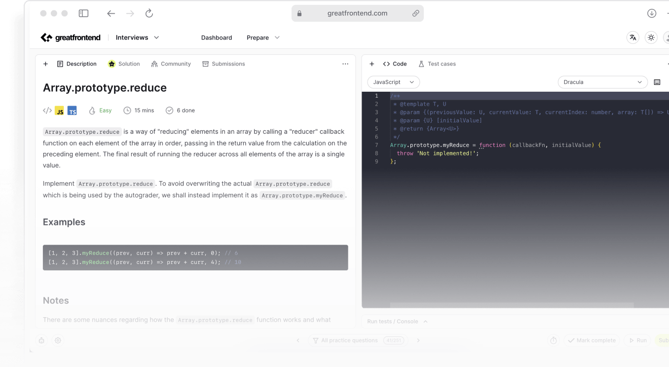Click line 7 function signature in editor
This screenshot has width=669, height=367.
pyautogui.click(x=495, y=145)
